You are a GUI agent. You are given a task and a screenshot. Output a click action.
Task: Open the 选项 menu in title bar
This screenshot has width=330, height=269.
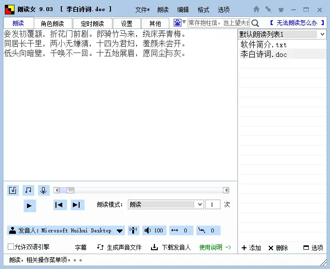(223, 10)
